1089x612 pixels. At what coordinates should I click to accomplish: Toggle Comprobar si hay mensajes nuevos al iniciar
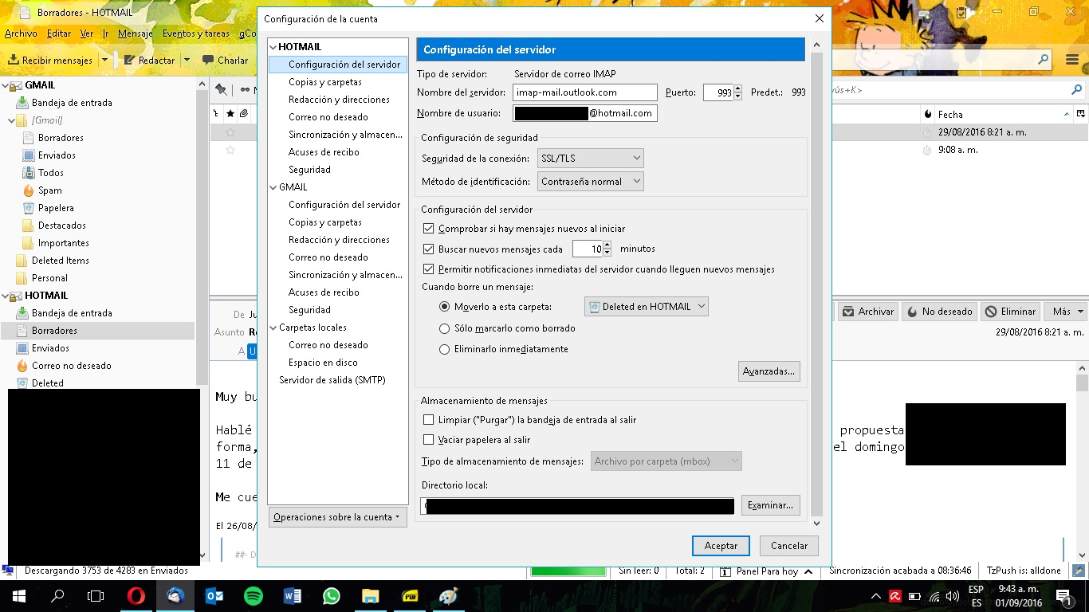point(429,229)
